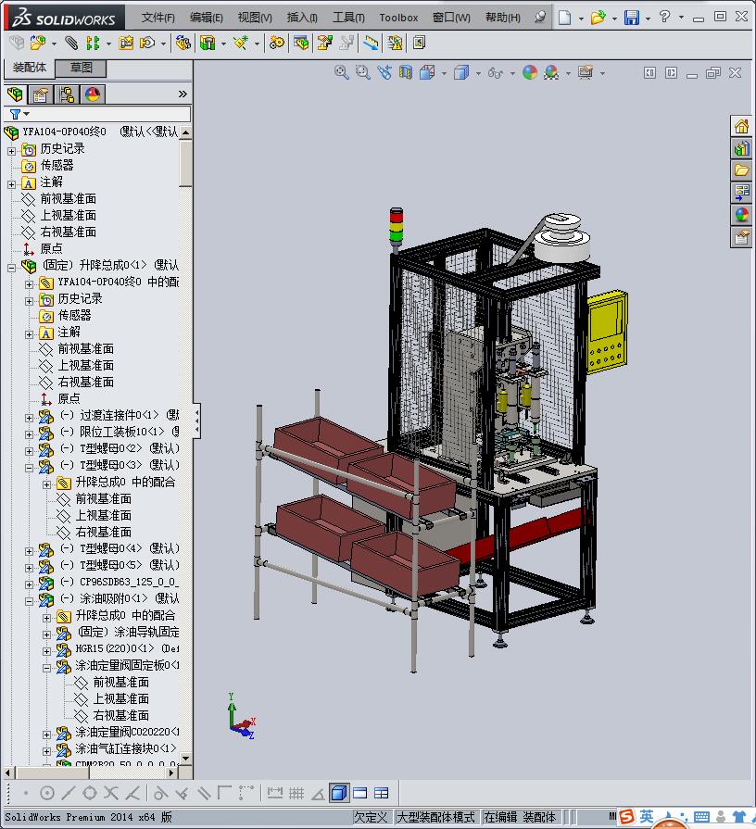Open the FeatureManager design tree tab
The width and height of the screenshot is (756, 829).
tap(15, 94)
